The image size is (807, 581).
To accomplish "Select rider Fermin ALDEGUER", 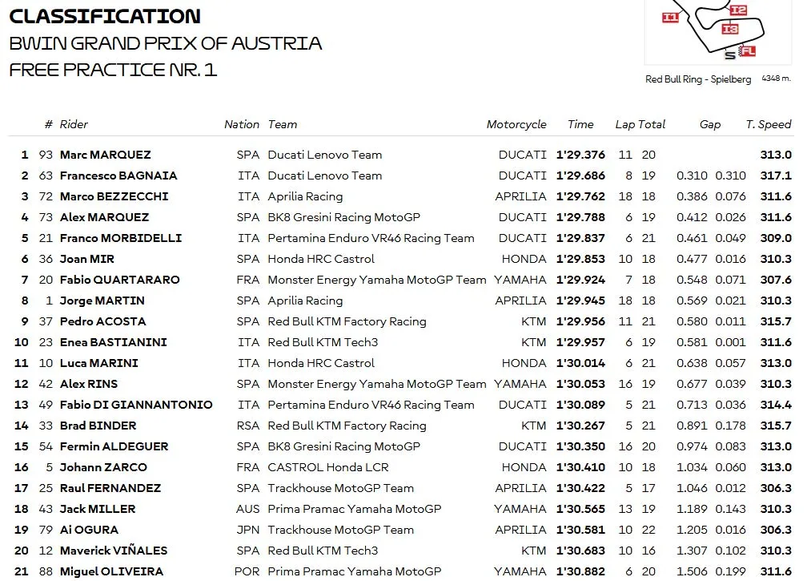I will pyautogui.click(x=114, y=446).
